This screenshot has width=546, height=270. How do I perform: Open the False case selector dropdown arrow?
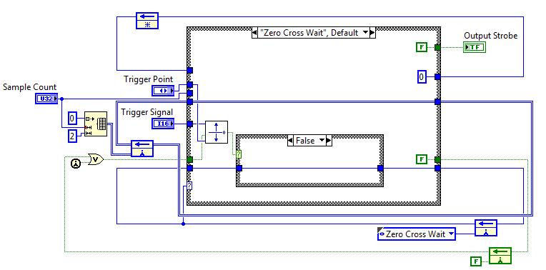click(x=322, y=141)
